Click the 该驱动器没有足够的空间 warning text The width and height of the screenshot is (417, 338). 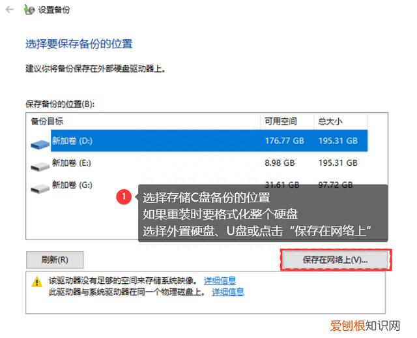click(123, 280)
